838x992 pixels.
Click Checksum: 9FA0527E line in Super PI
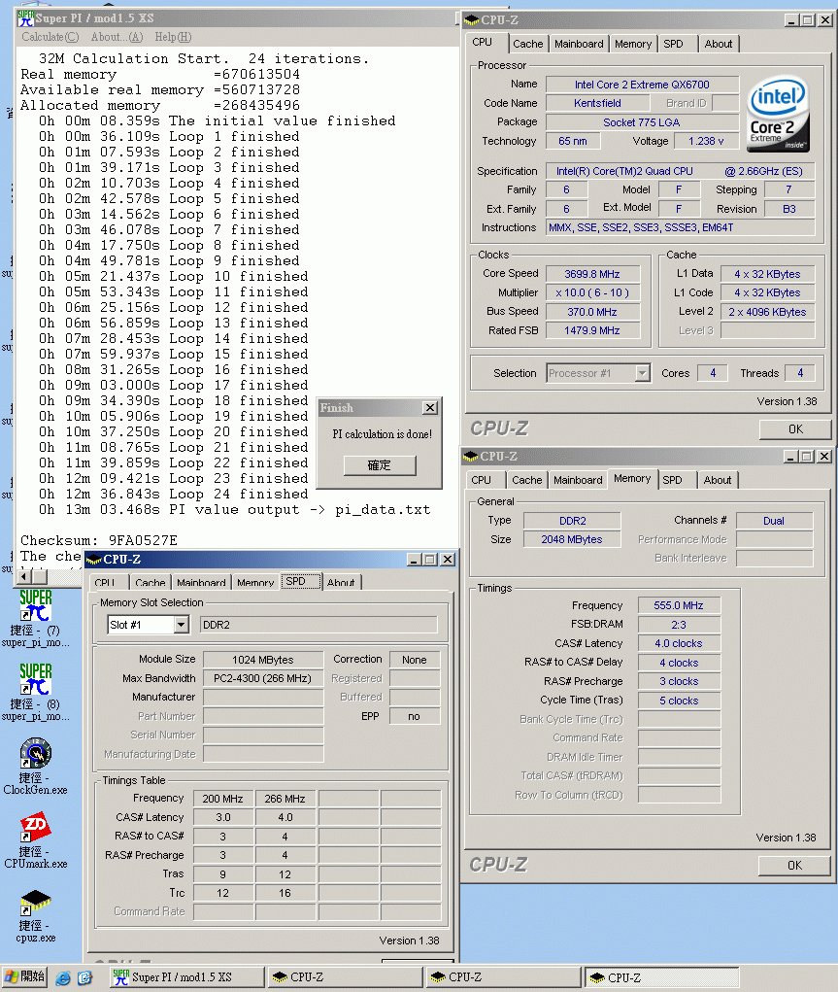click(99, 540)
